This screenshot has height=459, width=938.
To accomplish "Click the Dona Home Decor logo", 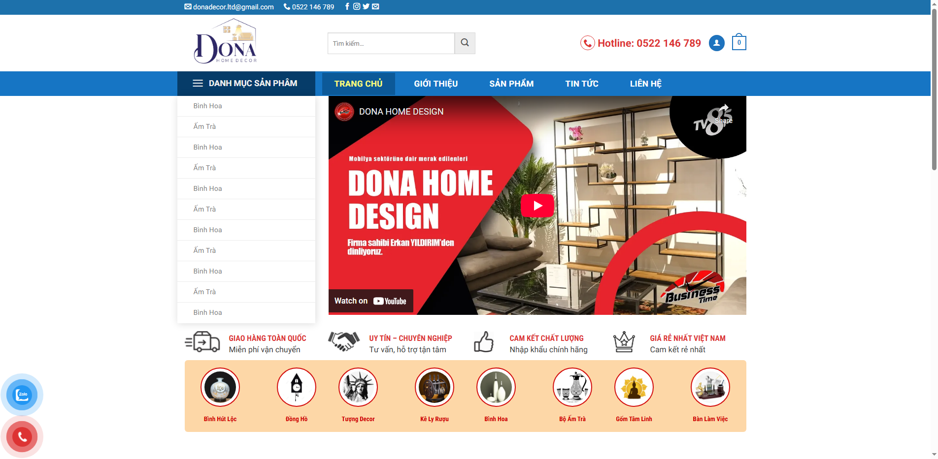I will click(x=226, y=41).
